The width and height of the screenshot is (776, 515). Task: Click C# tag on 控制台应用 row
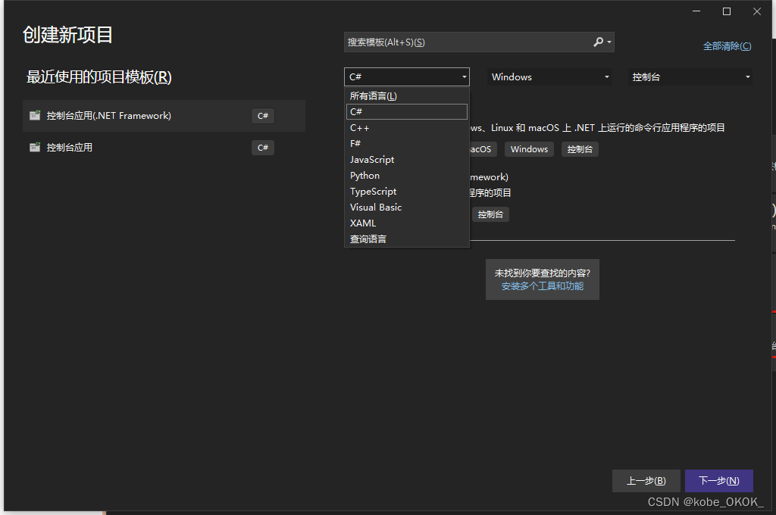tap(263, 148)
